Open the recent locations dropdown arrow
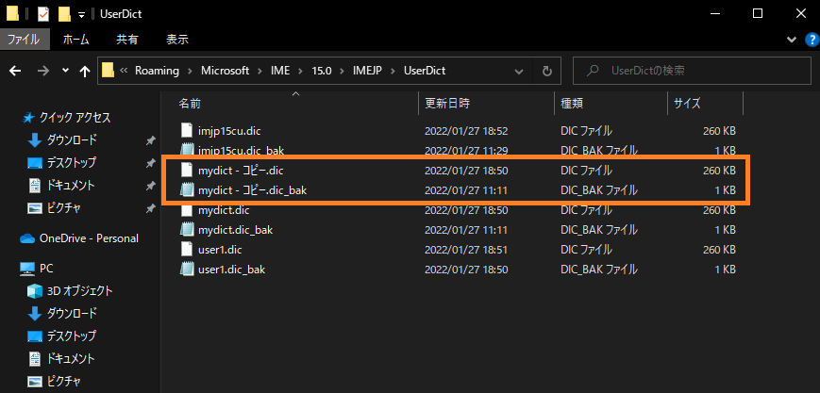Viewport: 820px width, 393px height. click(65, 71)
